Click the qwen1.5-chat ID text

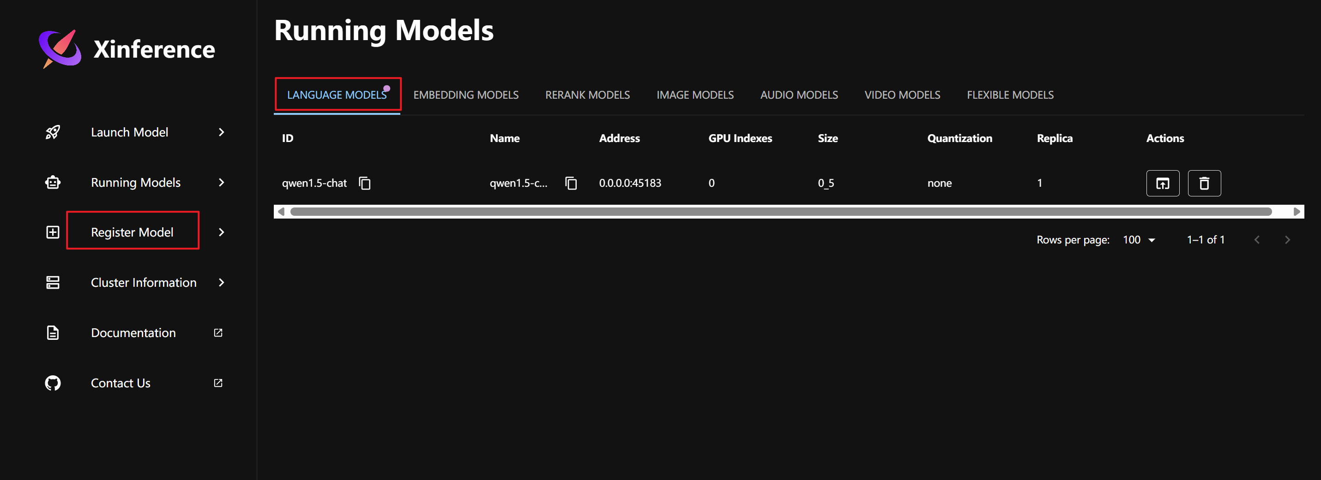pos(314,183)
